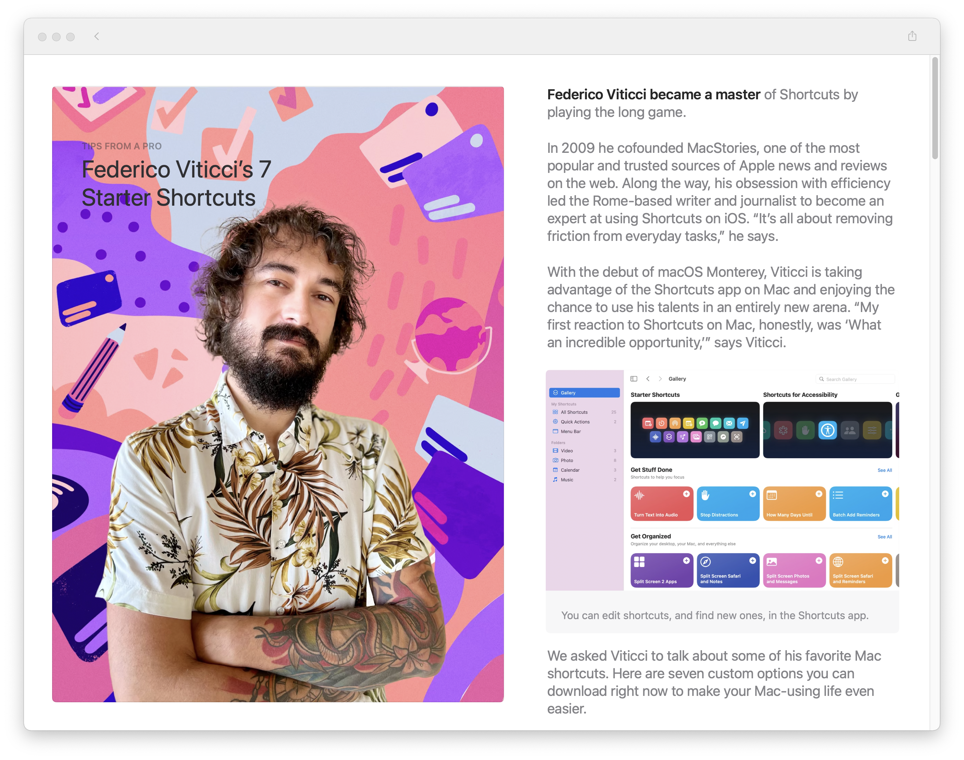964x760 pixels.
Task: Click the 'My Shortcuts' sidebar header
Action: (563, 404)
